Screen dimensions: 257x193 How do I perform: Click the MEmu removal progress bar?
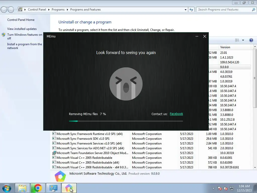(x=126, y=121)
